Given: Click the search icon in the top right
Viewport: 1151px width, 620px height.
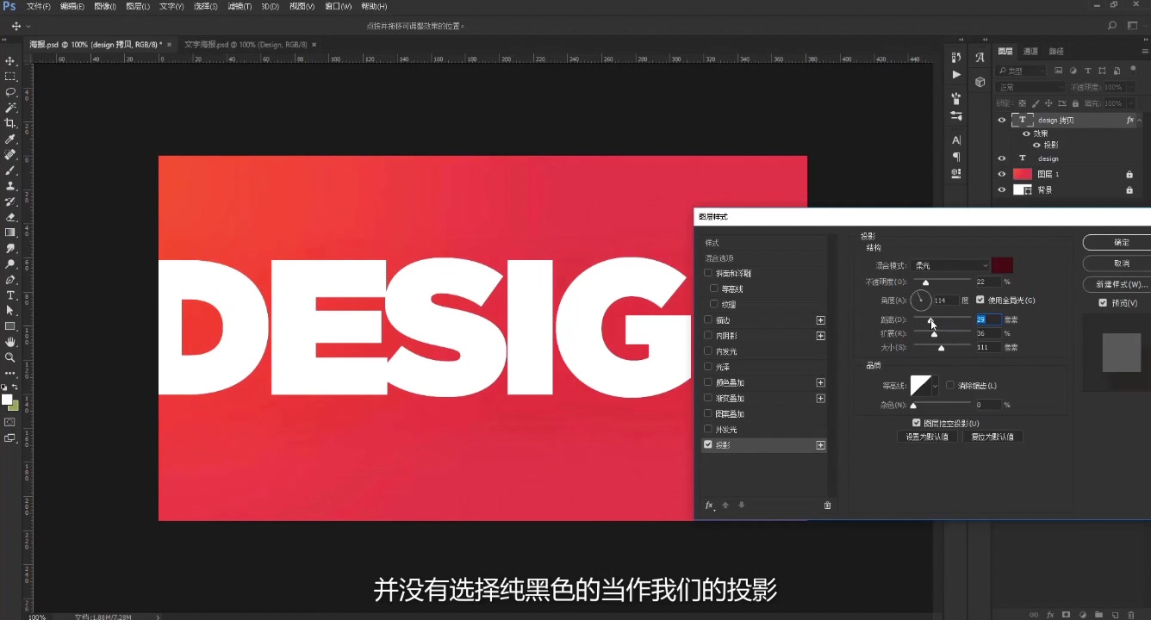Looking at the screenshot, I should pos(1112,26).
